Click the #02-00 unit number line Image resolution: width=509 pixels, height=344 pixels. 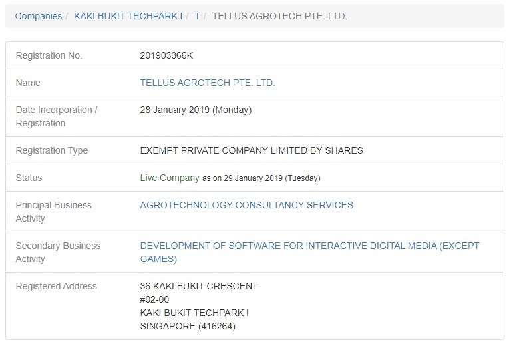click(x=155, y=300)
